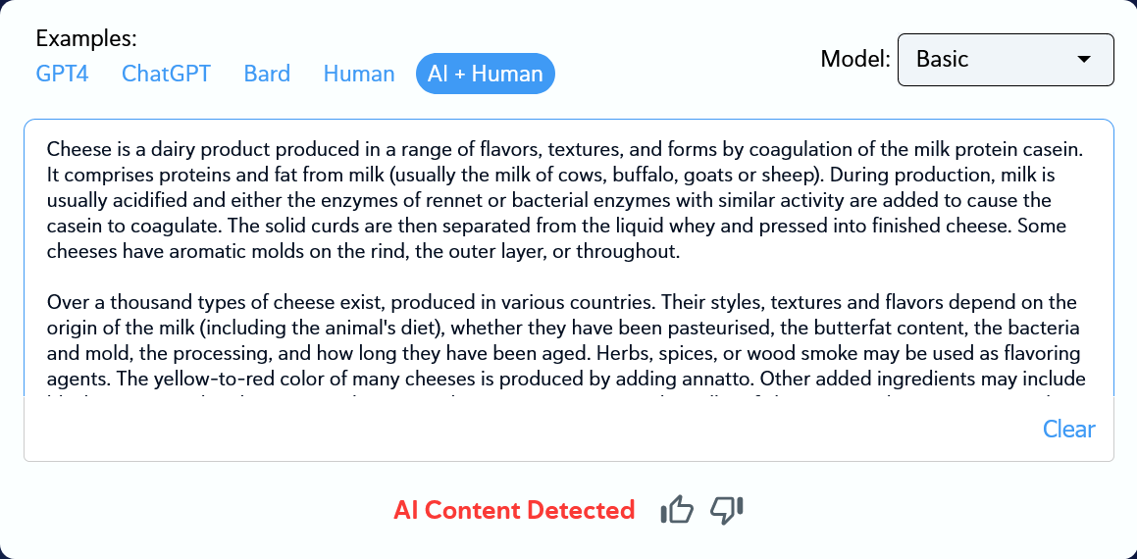Click the blank footer area left of Clear

pyautogui.click(x=491, y=430)
